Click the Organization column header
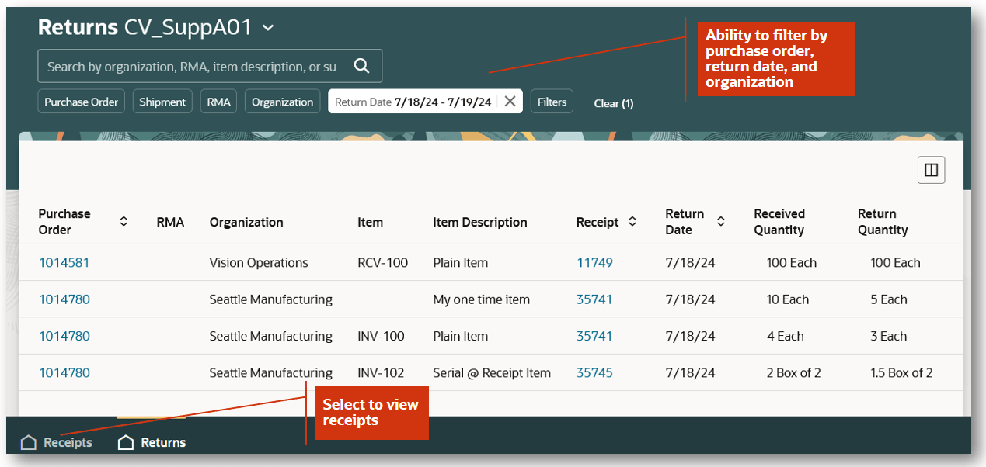986x467 pixels. coord(246,222)
